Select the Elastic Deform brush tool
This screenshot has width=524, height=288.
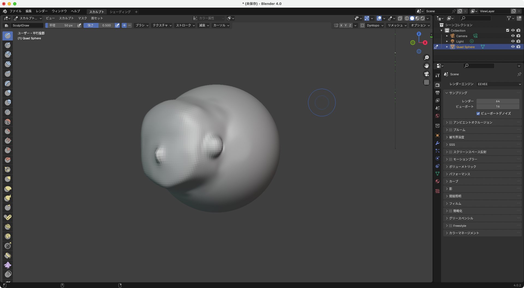[8, 188]
